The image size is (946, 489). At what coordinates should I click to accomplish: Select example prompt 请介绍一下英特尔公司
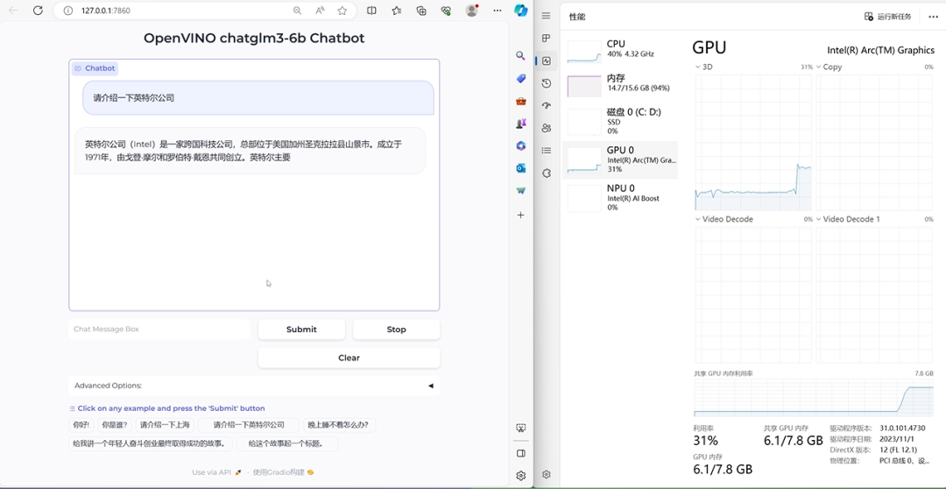point(249,425)
